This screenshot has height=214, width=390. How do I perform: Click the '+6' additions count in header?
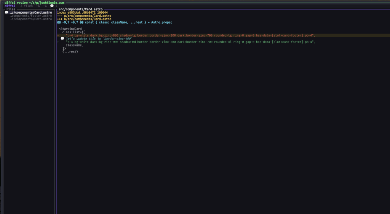38,6
